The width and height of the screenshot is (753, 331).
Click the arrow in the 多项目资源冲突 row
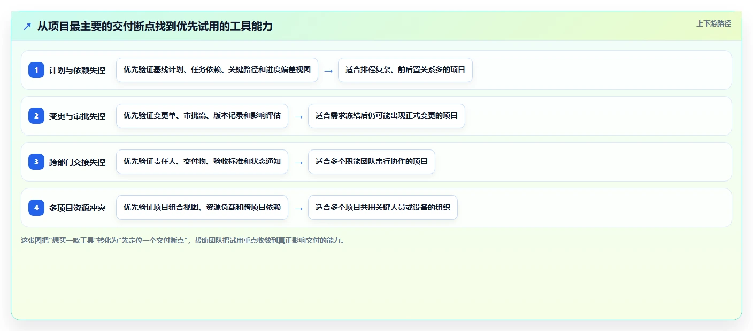pos(298,208)
